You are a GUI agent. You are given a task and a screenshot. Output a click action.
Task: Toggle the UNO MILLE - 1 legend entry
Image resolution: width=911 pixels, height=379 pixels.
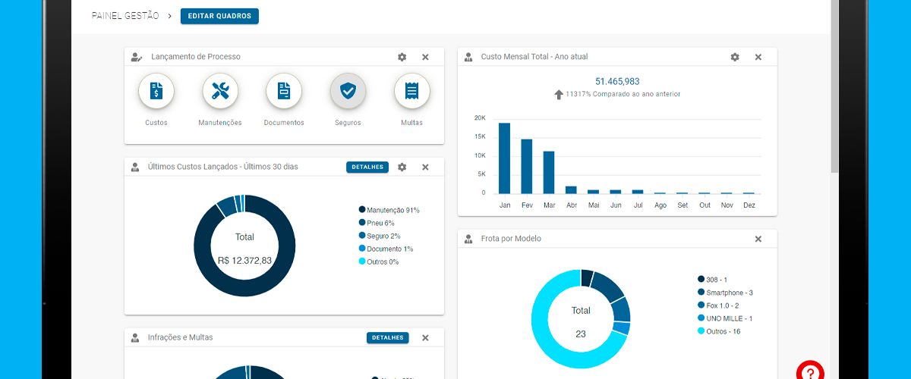[x=725, y=318]
